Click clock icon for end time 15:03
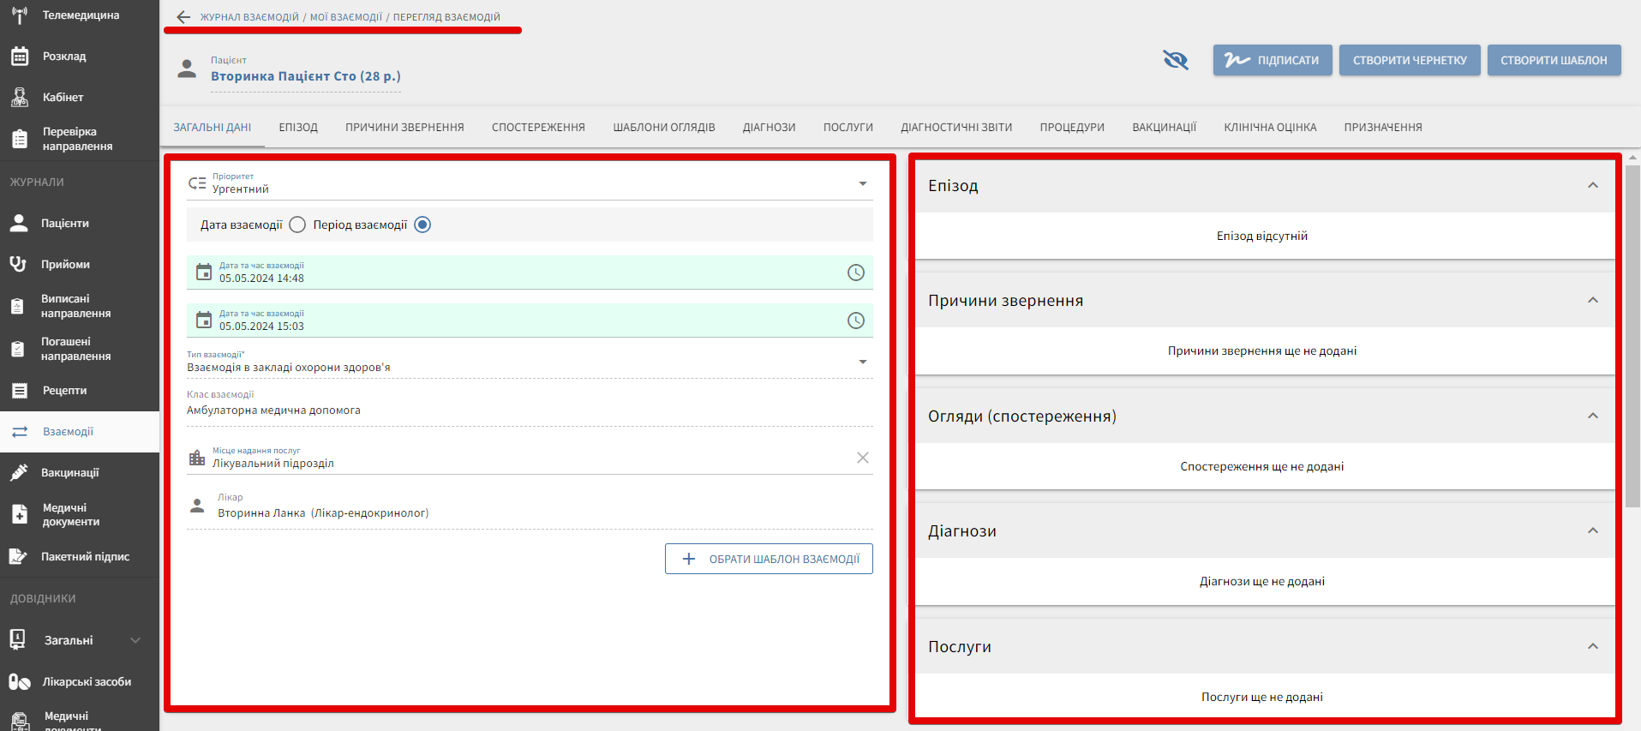Image resolution: width=1641 pixels, height=731 pixels. click(855, 321)
